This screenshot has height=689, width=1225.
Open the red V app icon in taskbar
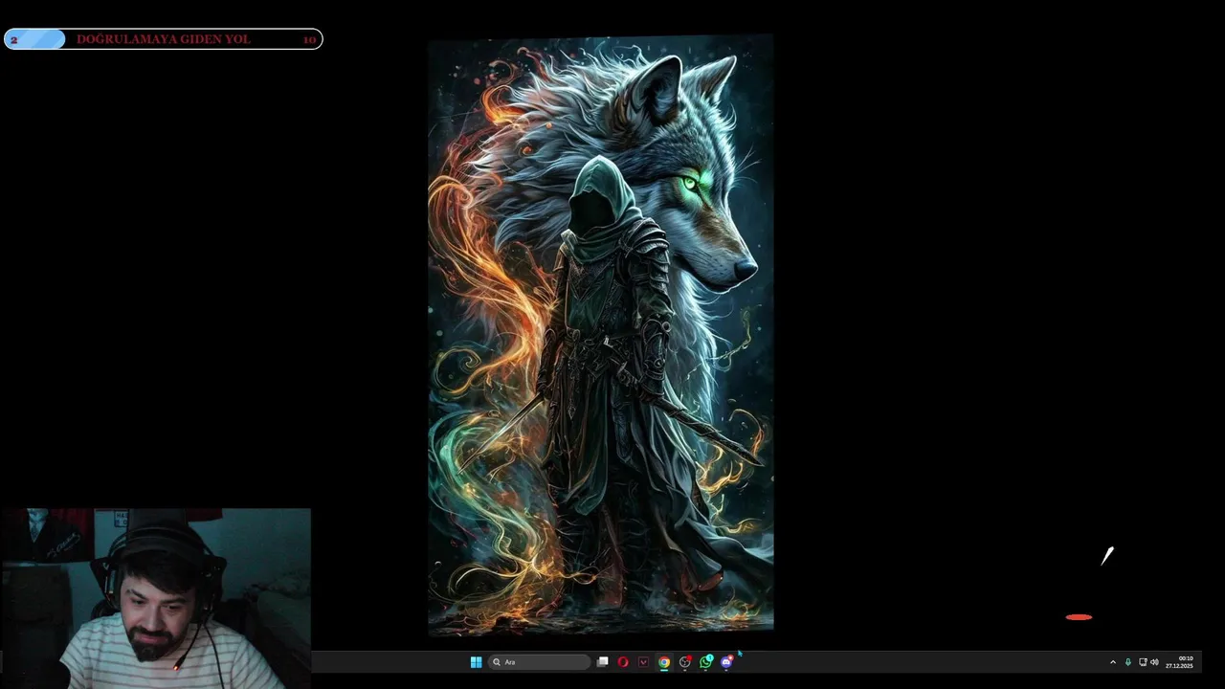coord(643,662)
